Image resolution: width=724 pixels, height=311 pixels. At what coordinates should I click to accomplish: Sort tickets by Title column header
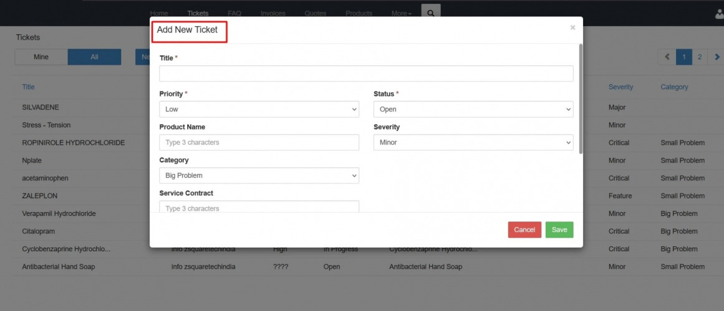tap(28, 87)
